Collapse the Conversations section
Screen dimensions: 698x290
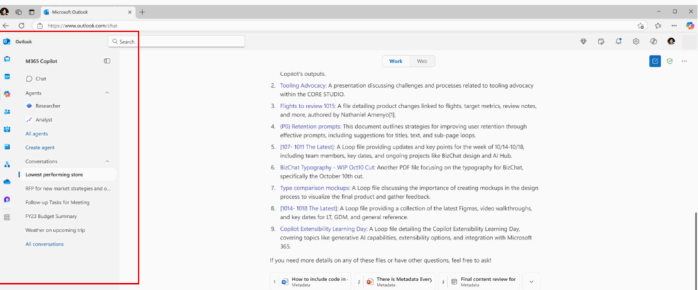tap(107, 161)
